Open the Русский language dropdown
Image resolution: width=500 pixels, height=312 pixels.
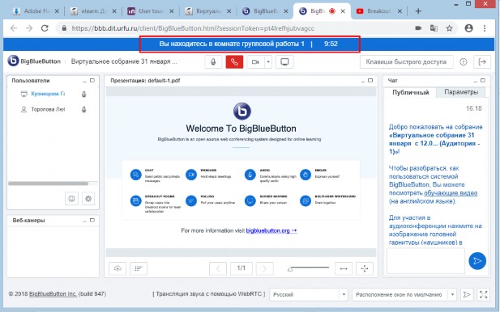coord(309,294)
